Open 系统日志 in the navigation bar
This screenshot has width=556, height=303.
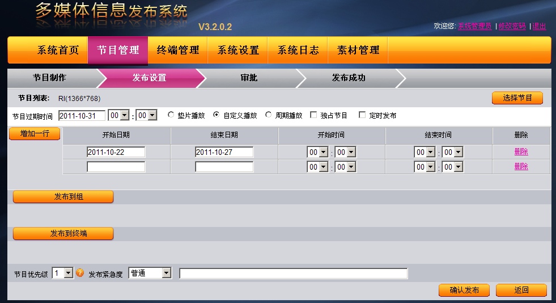[x=298, y=51]
